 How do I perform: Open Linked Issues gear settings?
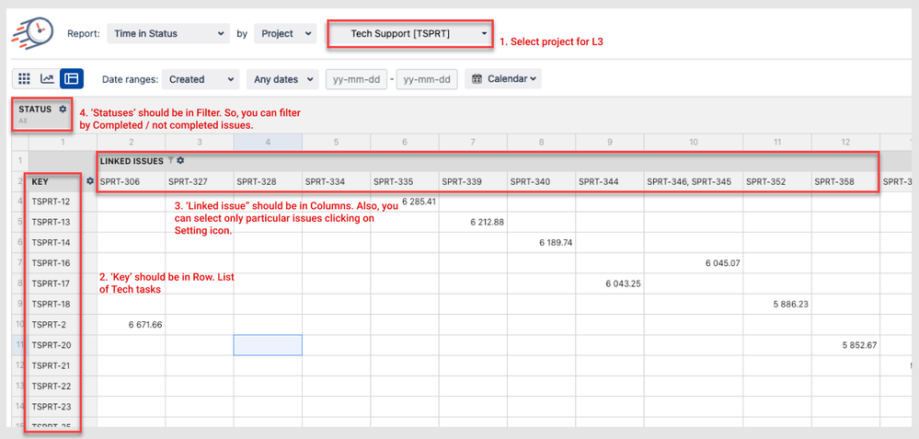(x=180, y=160)
